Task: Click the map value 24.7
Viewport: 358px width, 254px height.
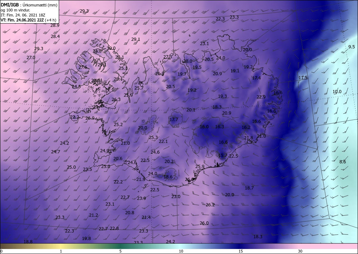Action: coord(55,152)
